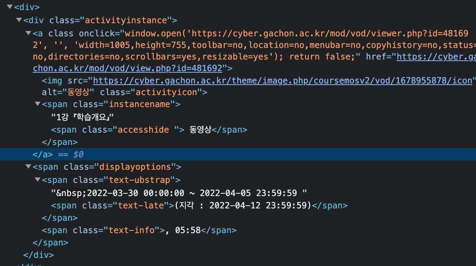
Task: Open the image.php icon src link
Action: coord(283,80)
